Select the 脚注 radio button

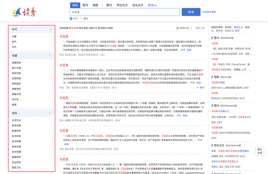pyautogui.click(x=81, y=18)
